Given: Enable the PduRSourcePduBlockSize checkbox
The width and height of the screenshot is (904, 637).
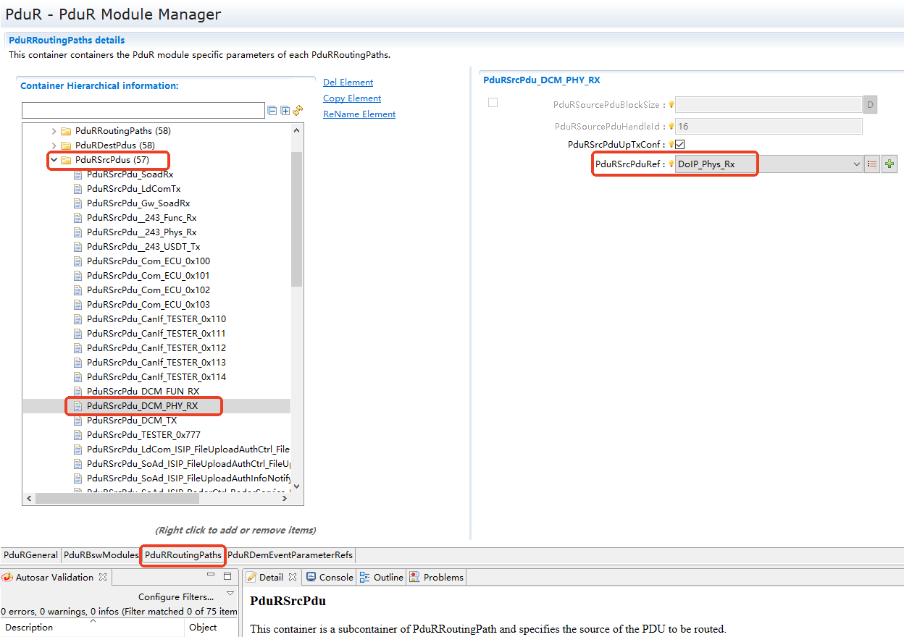Looking at the screenshot, I should [x=493, y=103].
